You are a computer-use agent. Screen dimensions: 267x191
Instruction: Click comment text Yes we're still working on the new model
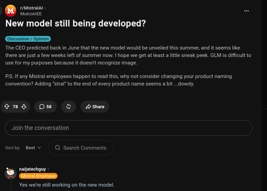coord(66,185)
